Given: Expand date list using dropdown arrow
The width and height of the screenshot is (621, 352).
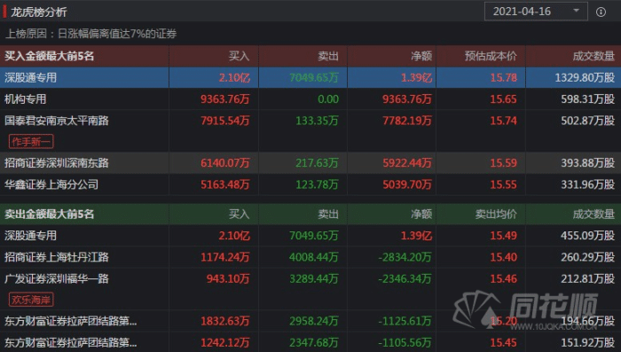Looking at the screenshot, I should (x=577, y=11).
